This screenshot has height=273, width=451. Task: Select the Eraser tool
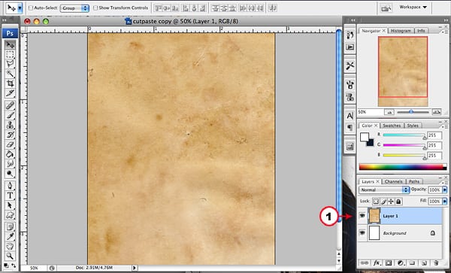pyautogui.click(x=10, y=144)
